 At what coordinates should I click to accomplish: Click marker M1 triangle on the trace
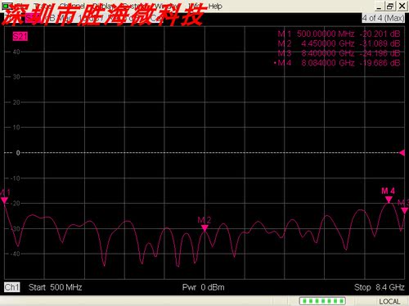(x=4, y=200)
